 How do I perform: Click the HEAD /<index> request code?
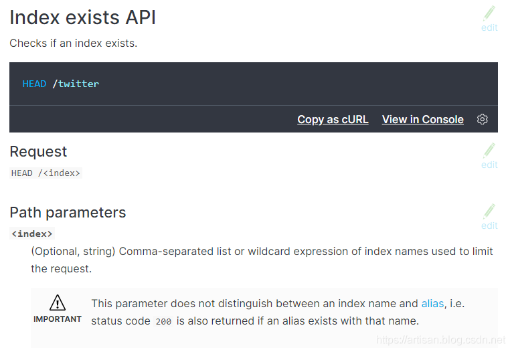(46, 173)
